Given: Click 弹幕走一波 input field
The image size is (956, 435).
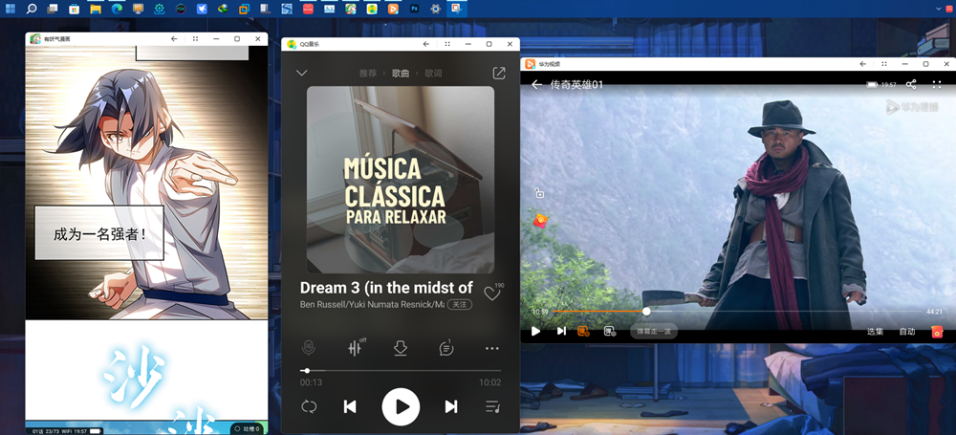Looking at the screenshot, I should 654,332.
